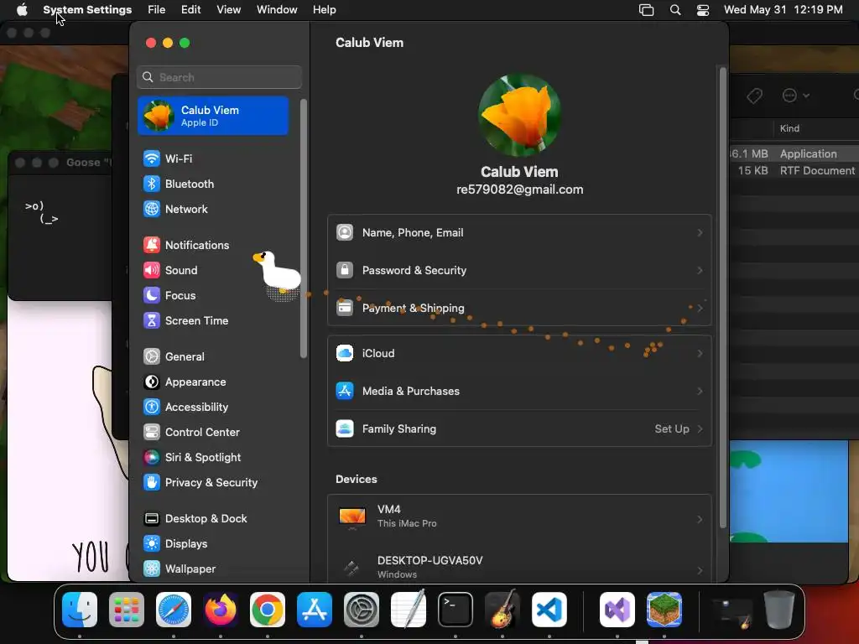The image size is (859, 644).
Task: Open Finder action menu dropdown arrow
Action: point(806,96)
